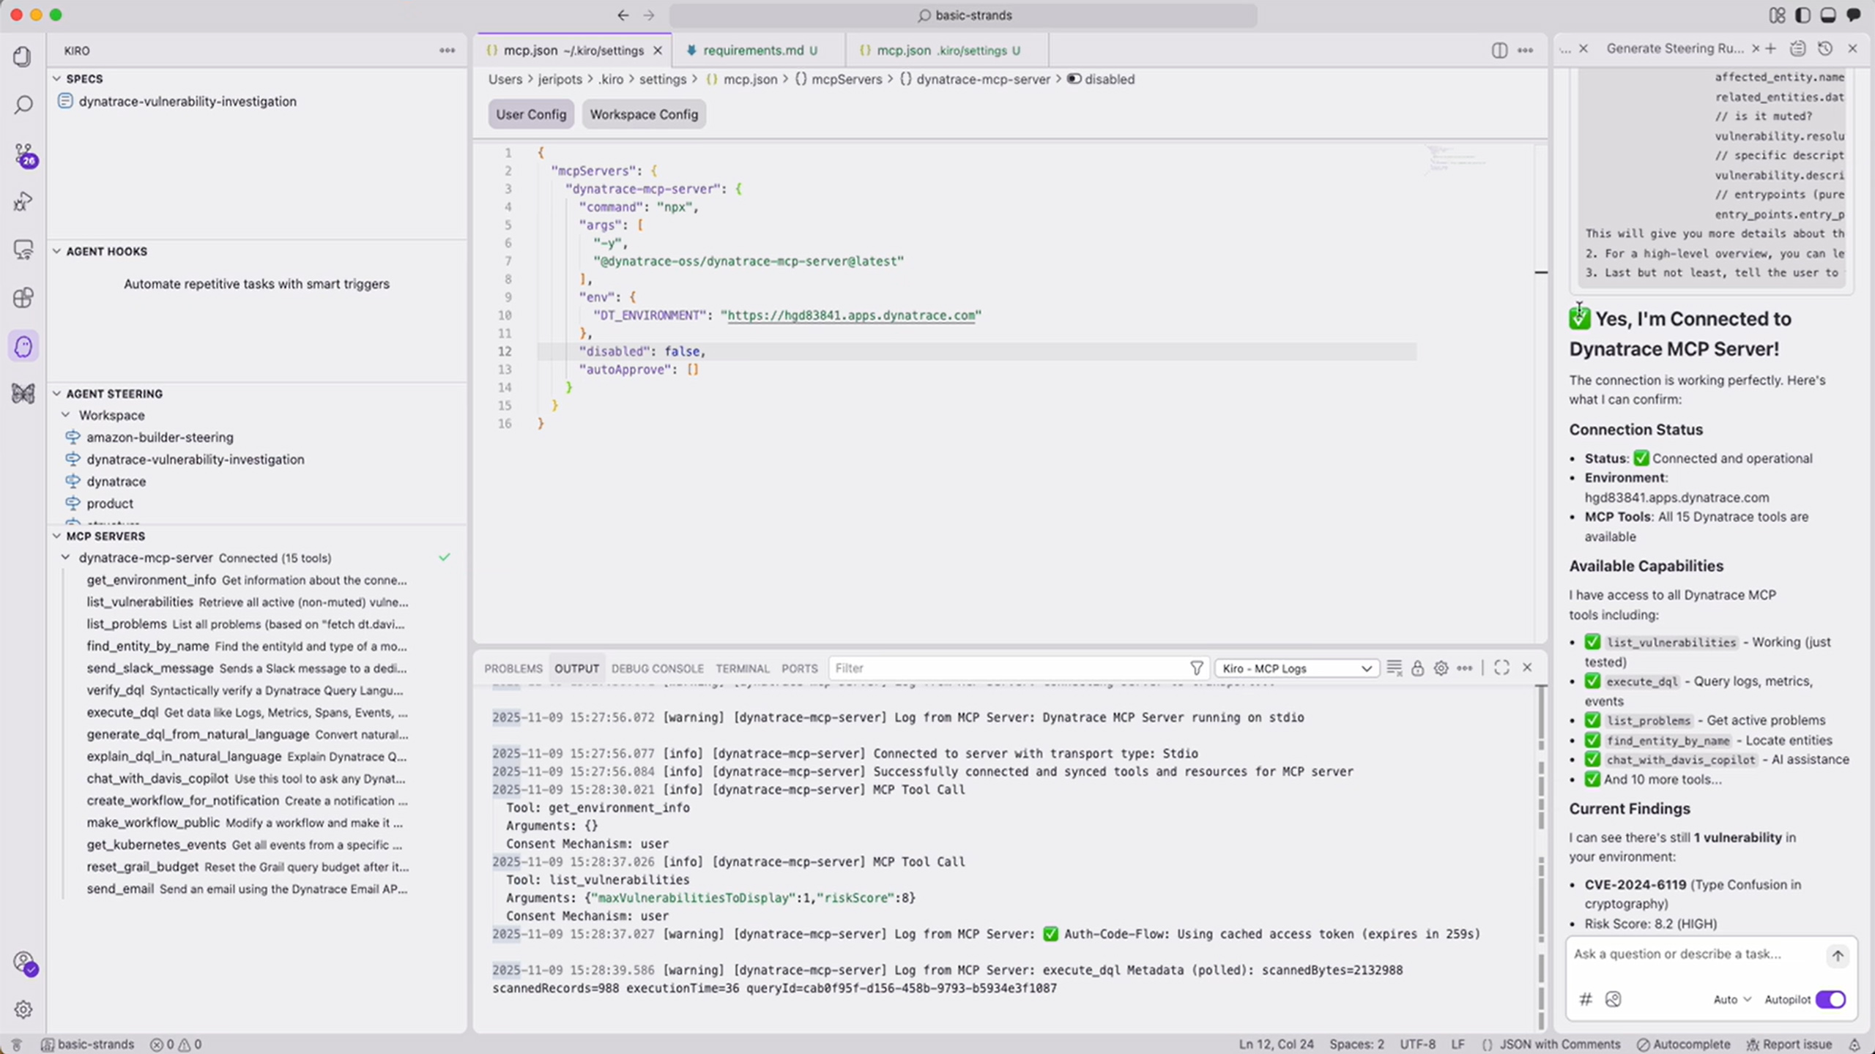Select the Extensions puzzle icon

pyautogui.click(x=23, y=298)
